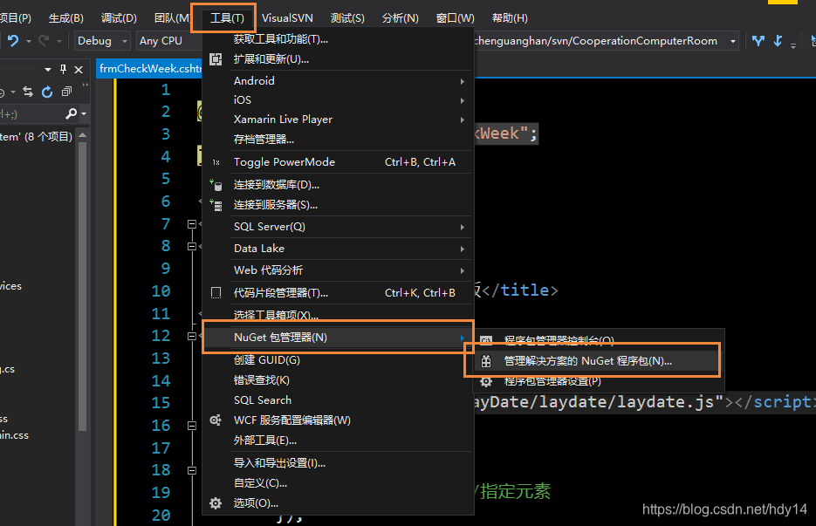Viewport: 816px width, 526px height.
Task: Collapse the code region at line 8
Action: click(191, 247)
